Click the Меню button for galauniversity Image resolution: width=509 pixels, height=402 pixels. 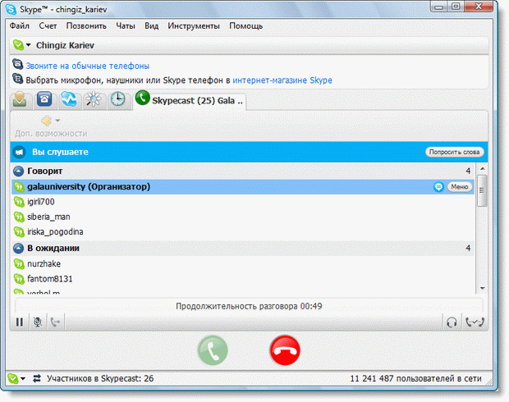[460, 187]
